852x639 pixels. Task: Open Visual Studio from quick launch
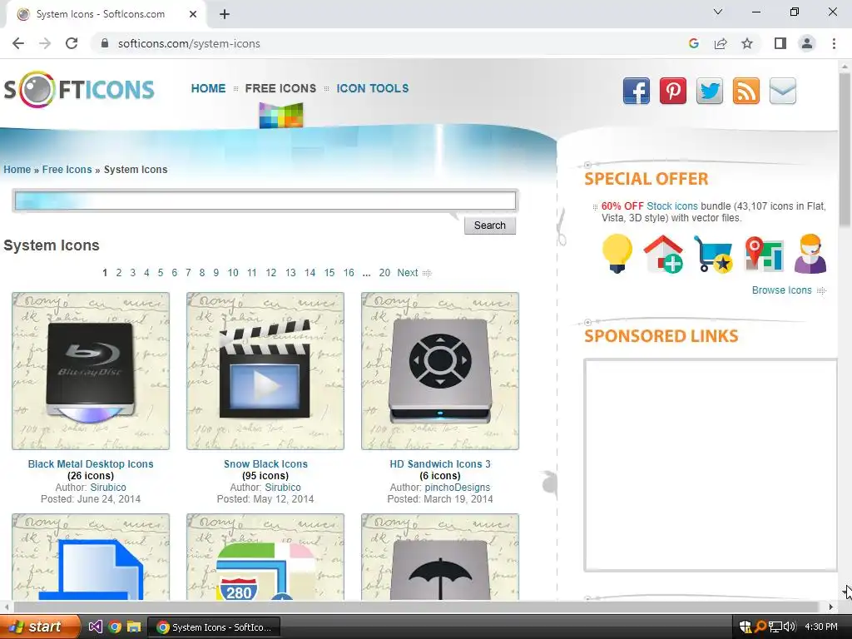(x=95, y=627)
